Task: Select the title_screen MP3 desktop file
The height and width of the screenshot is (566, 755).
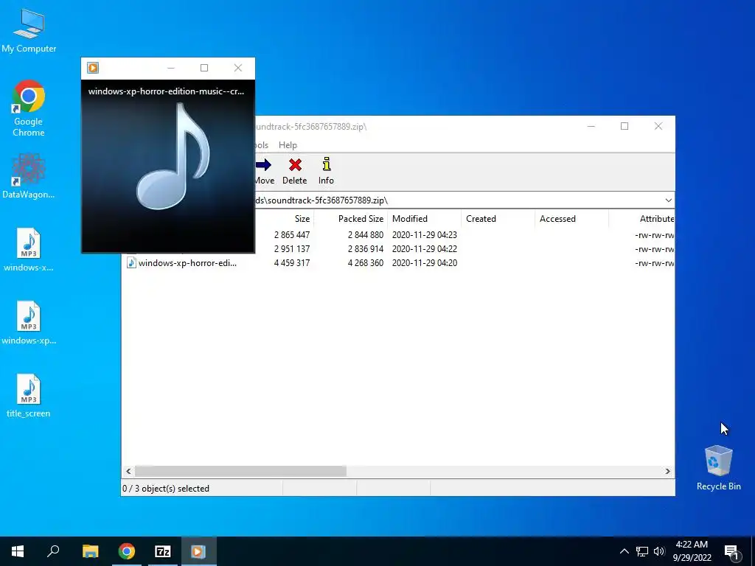Action: pos(29,396)
